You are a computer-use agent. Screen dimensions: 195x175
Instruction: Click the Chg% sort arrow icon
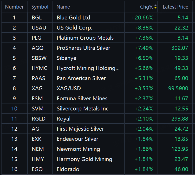coord(155,7)
